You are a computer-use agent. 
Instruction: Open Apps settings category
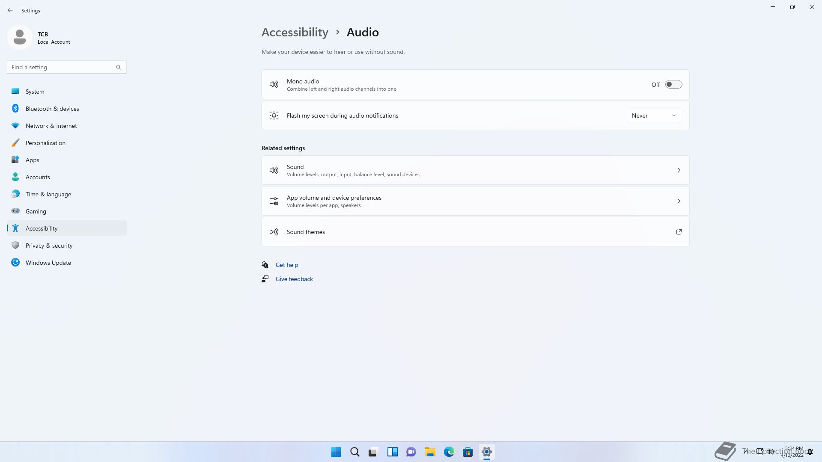(x=66, y=160)
